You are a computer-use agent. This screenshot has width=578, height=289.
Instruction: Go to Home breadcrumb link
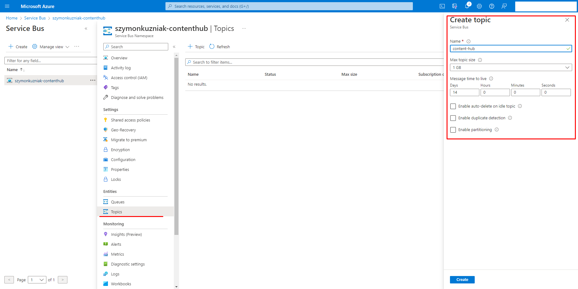coord(12,18)
